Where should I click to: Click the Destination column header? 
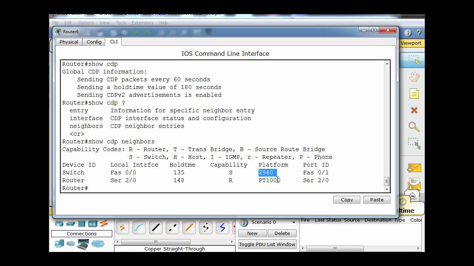pyautogui.click(x=378, y=220)
